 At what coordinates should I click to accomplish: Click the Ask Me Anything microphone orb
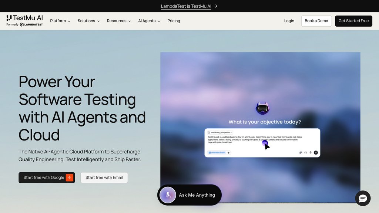[168, 195]
